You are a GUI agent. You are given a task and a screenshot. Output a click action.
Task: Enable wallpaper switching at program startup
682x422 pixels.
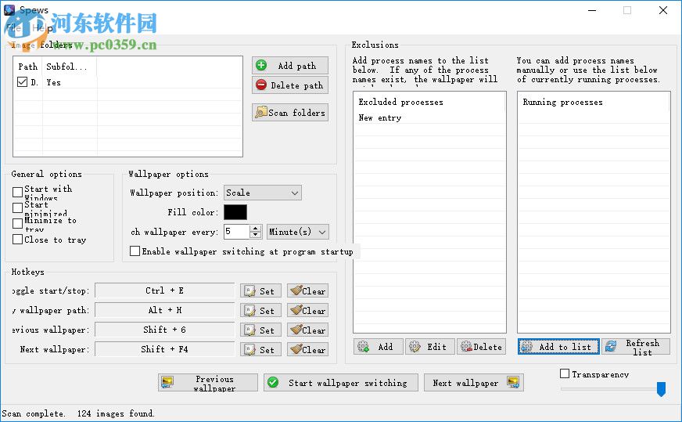coord(135,251)
